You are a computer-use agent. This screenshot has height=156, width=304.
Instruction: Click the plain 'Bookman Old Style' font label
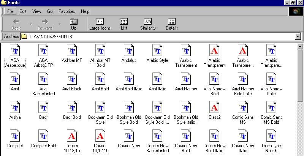point(100,120)
